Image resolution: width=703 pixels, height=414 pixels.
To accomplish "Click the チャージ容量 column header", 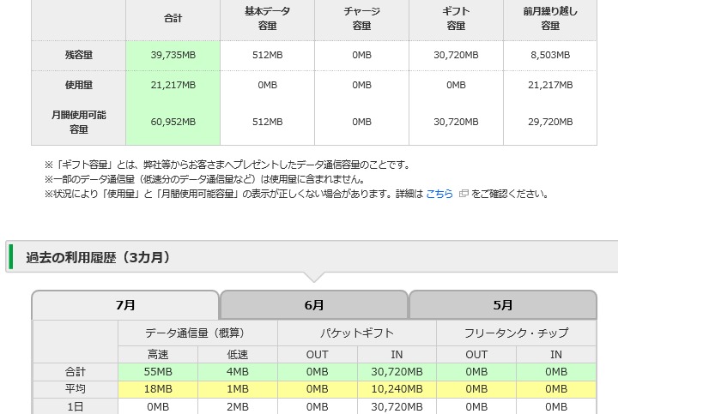I will 361,19.
